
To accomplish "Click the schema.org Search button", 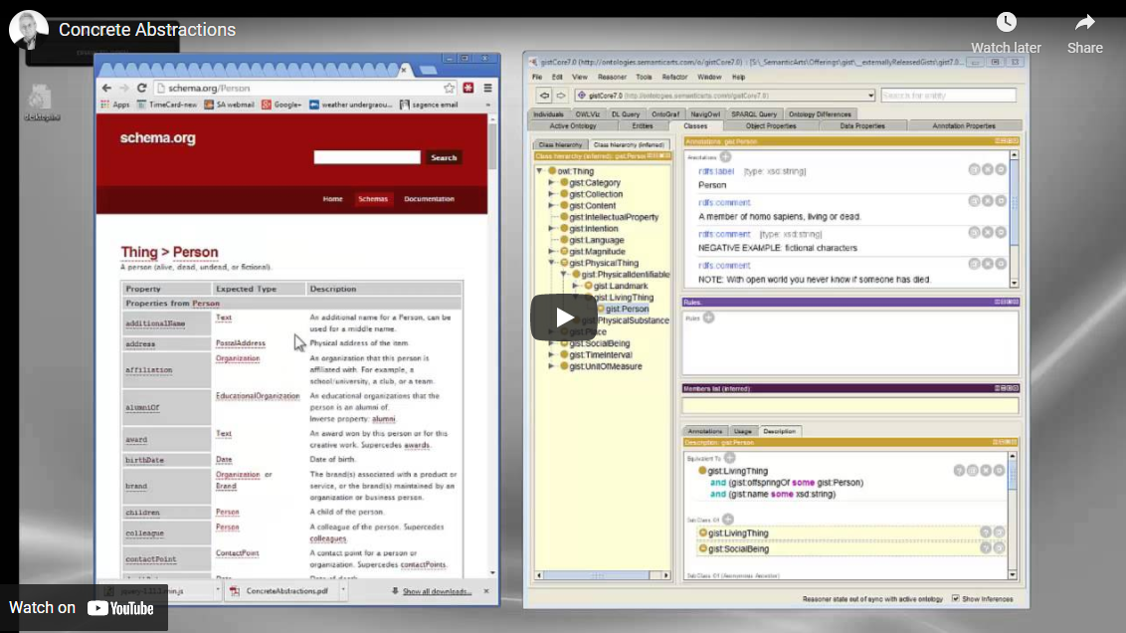I will click(444, 157).
